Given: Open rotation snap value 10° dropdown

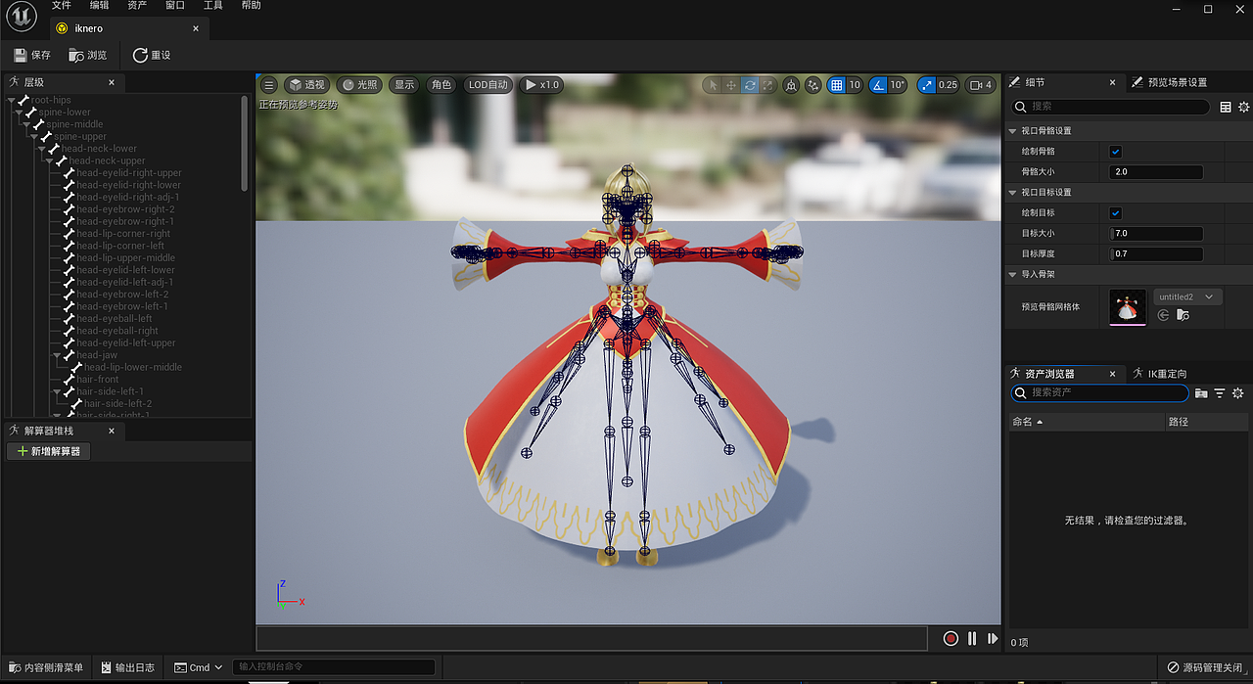Looking at the screenshot, I should click(x=898, y=85).
